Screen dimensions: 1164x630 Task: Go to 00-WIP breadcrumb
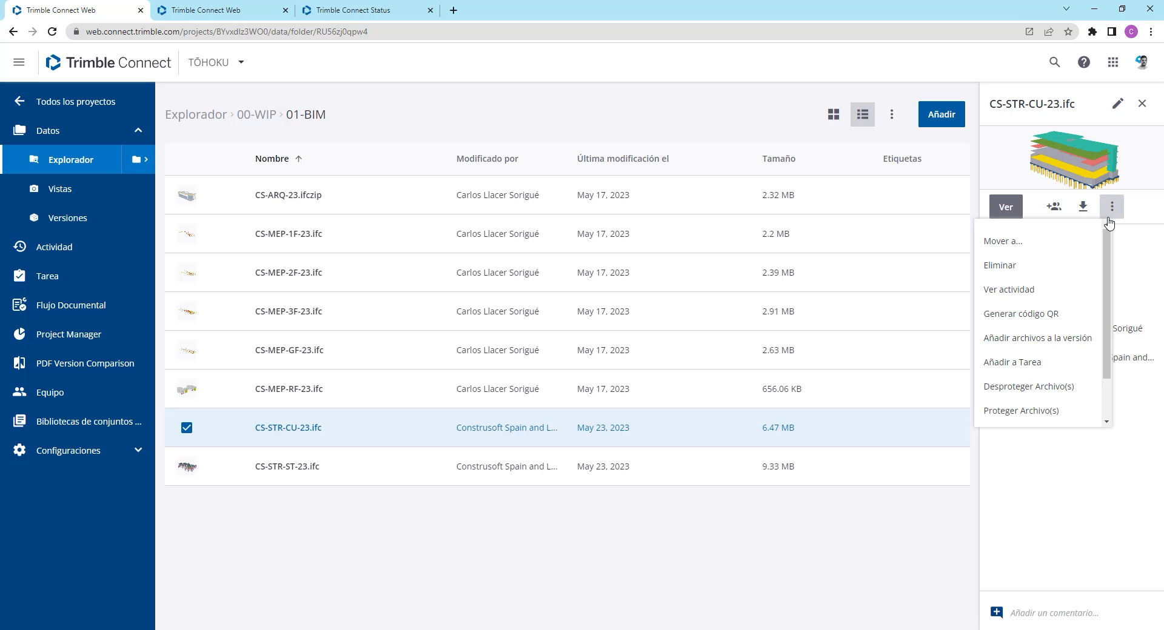[256, 114]
